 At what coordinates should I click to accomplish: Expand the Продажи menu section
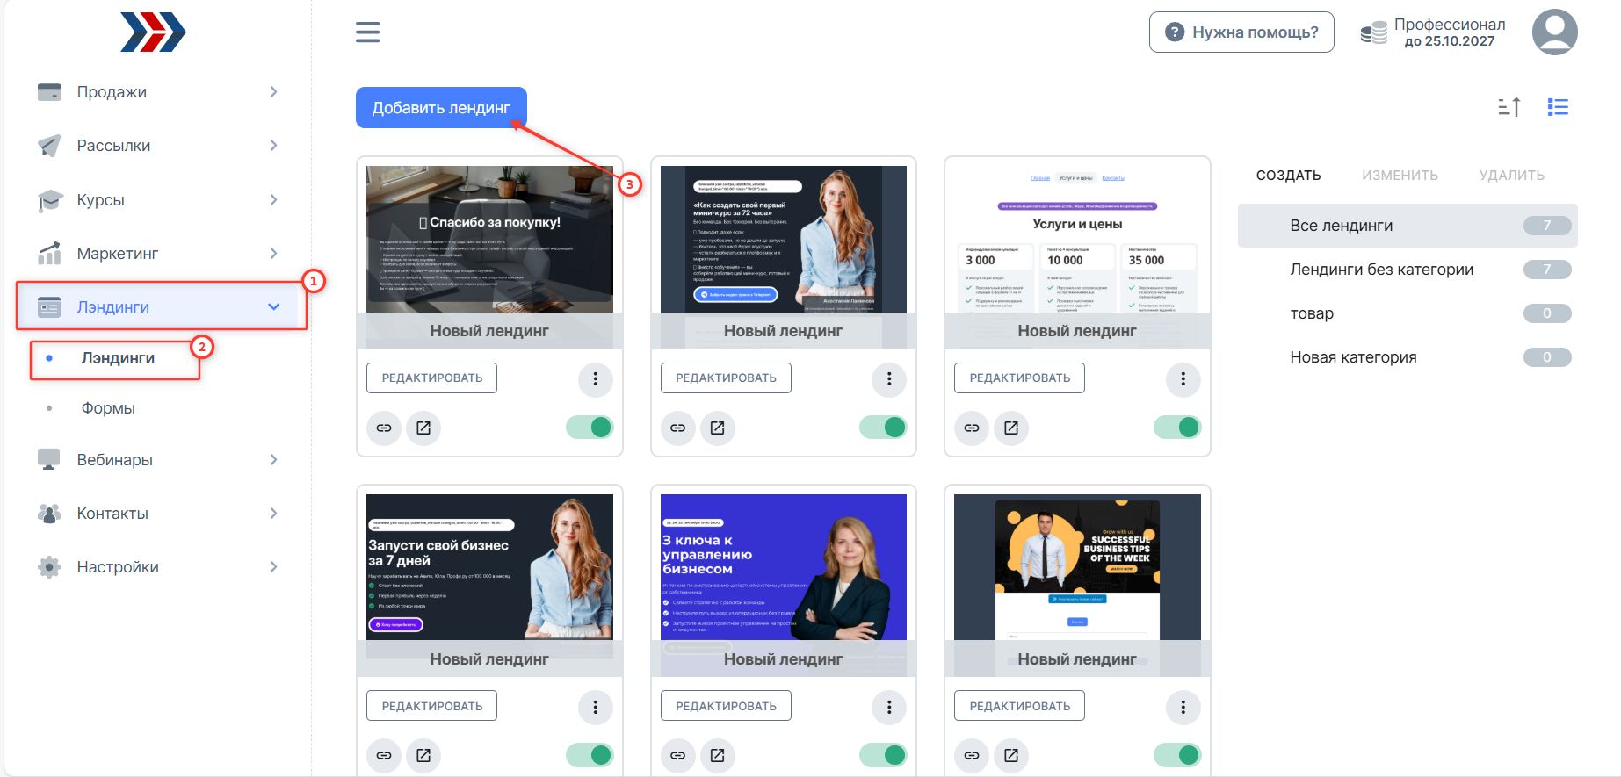pyautogui.click(x=158, y=92)
